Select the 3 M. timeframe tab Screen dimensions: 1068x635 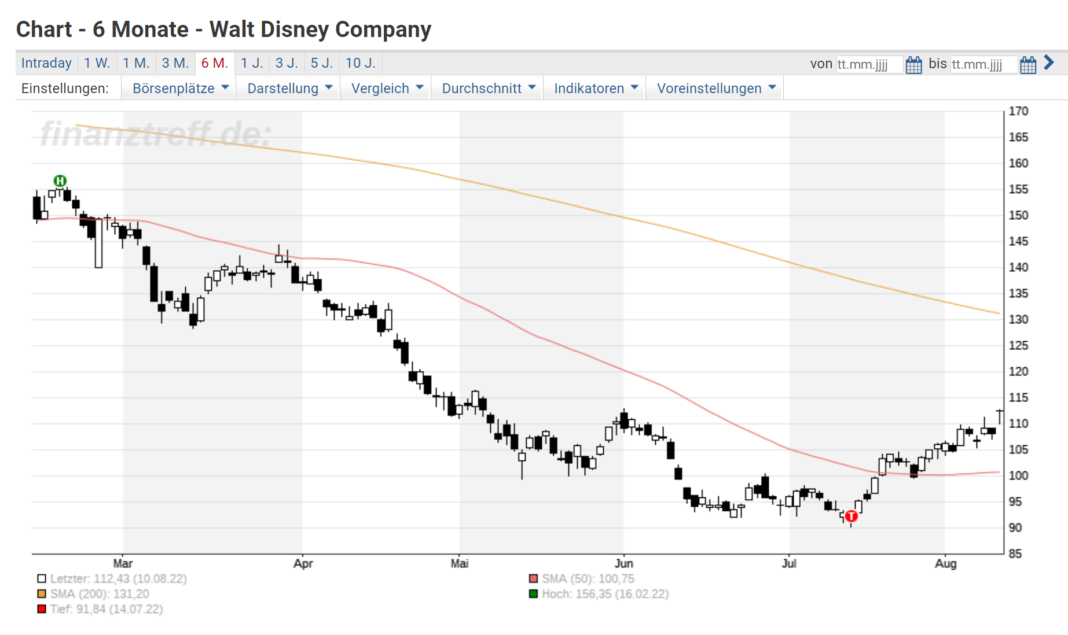(x=175, y=63)
